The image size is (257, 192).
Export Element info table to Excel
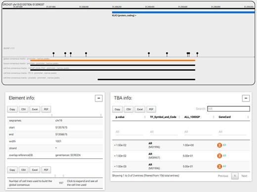click(x=35, y=109)
